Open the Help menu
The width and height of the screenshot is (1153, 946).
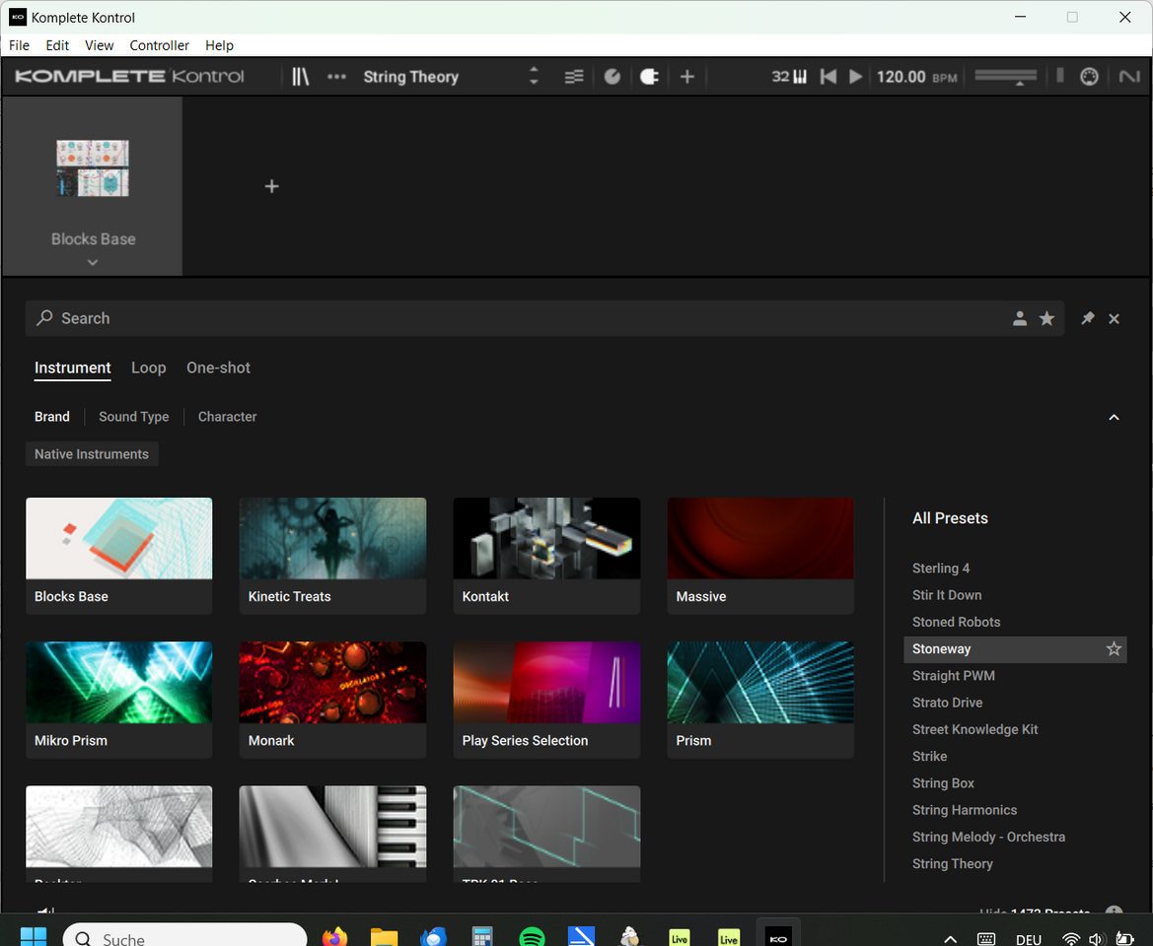pyautogui.click(x=219, y=45)
